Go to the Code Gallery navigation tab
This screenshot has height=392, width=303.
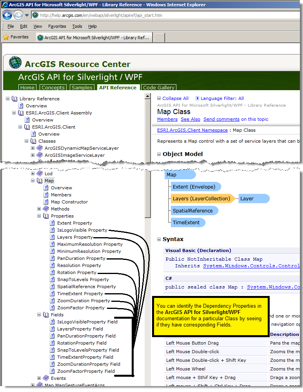click(158, 87)
